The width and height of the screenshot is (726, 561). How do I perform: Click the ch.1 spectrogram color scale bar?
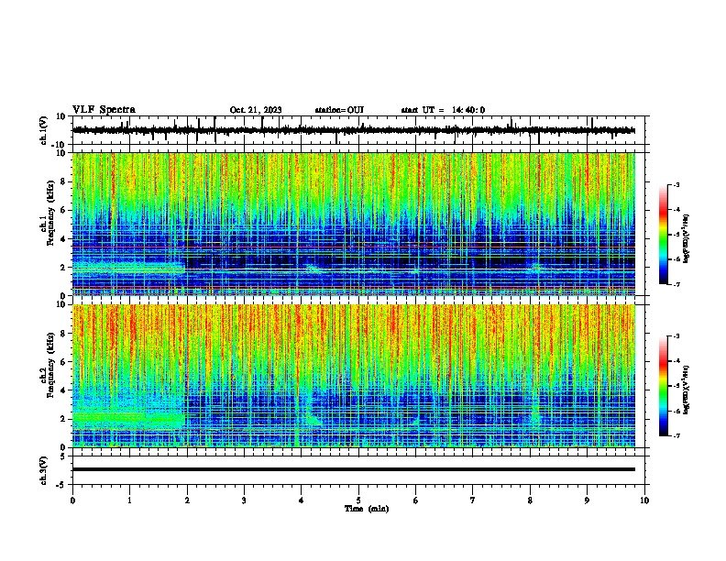tap(664, 235)
